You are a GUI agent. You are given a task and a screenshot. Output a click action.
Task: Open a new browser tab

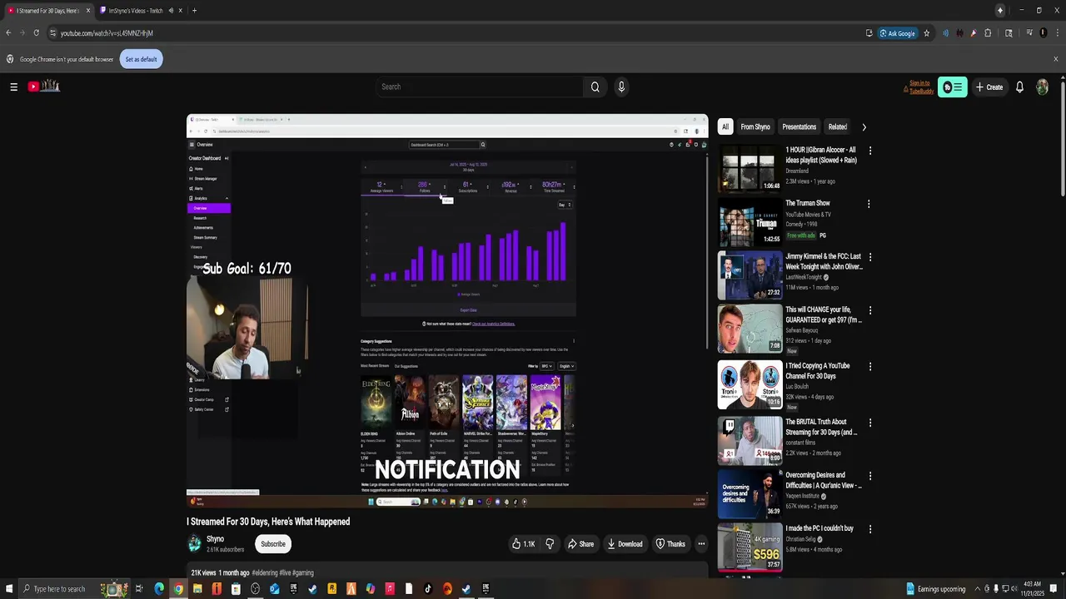coord(194,11)
